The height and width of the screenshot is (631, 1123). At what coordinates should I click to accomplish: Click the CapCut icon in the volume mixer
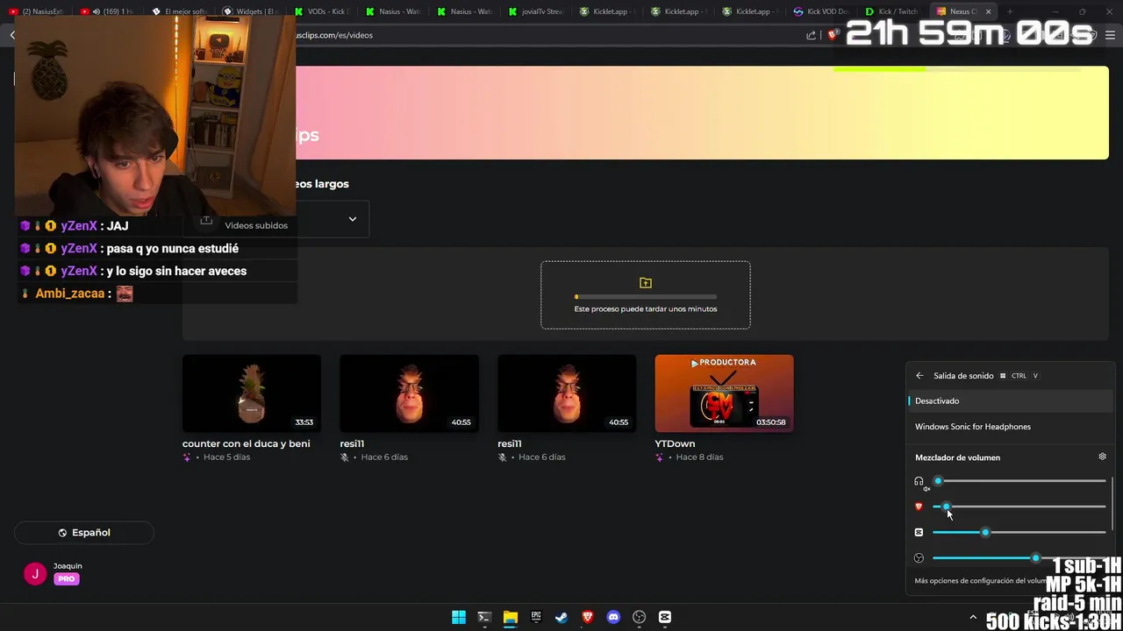[919, 532]
